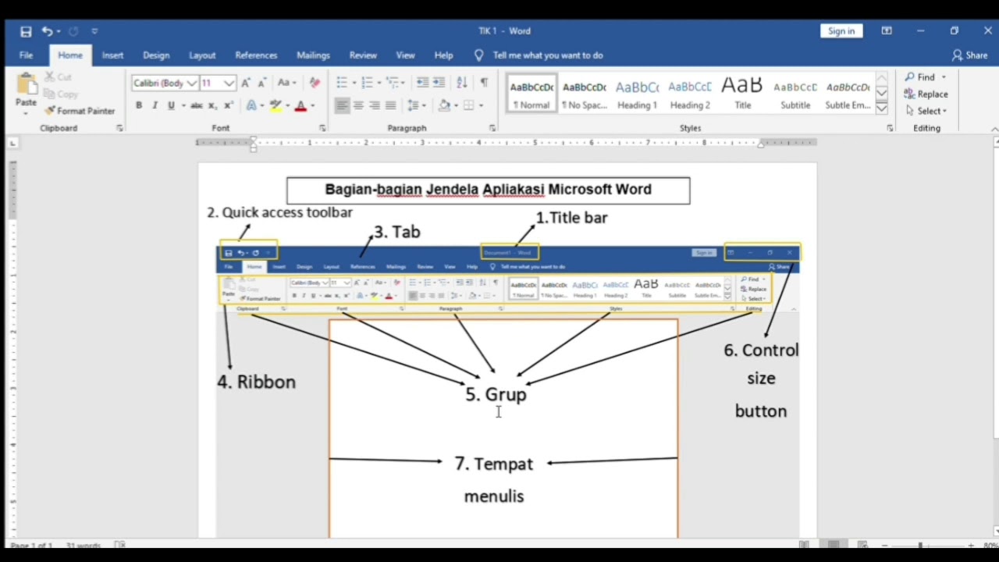Click the Tell me lightbulb icon

(479, 55)
